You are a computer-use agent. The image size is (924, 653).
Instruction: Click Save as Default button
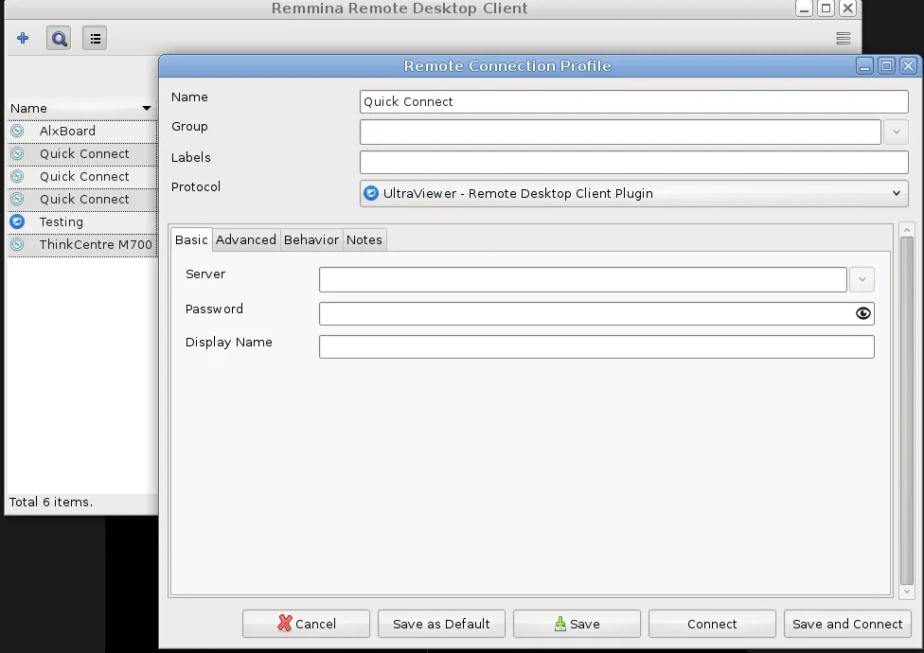441,624
